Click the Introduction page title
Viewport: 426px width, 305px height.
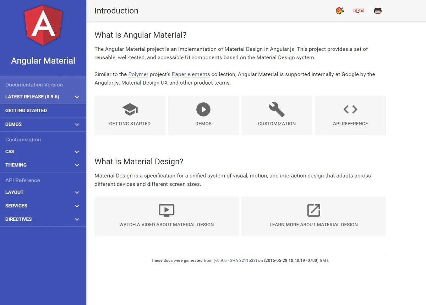tap(116, 11)
